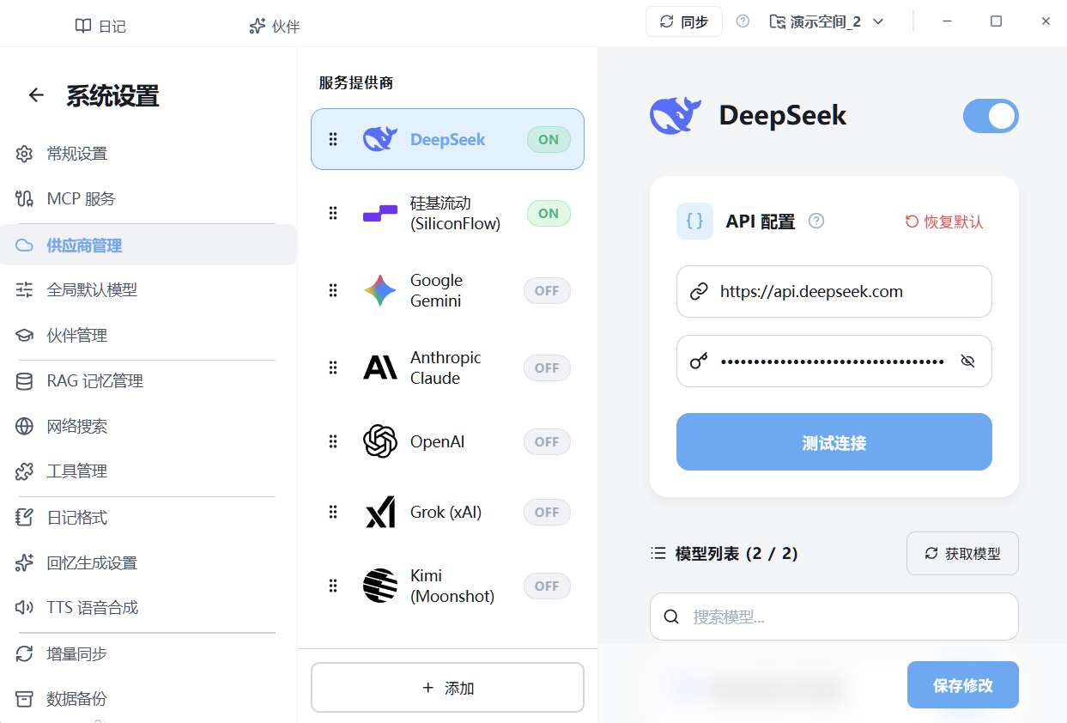
Task: Click the drag handle beside DeepSeek provider
Action: [x=333, y=139]
